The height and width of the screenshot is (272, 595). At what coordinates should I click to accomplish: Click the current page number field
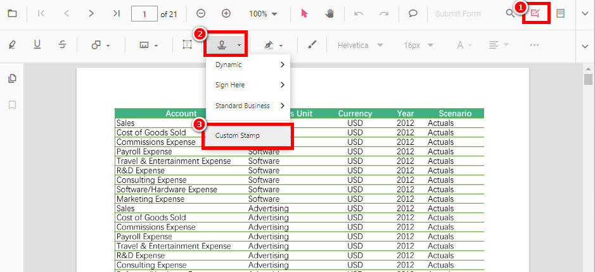144,13
